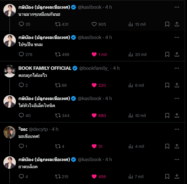The image size is (187, 184).
Task: Open 2DEC user avatar
Action: click(10, 132)
